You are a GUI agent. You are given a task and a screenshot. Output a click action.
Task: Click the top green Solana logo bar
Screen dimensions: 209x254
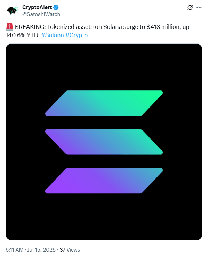[x=104, y=103]
